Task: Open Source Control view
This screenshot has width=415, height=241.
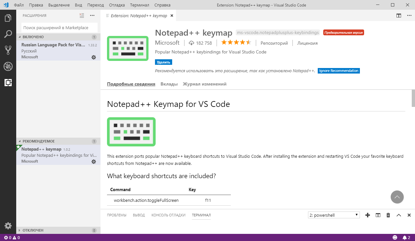Action: click(x=8, y=50)
